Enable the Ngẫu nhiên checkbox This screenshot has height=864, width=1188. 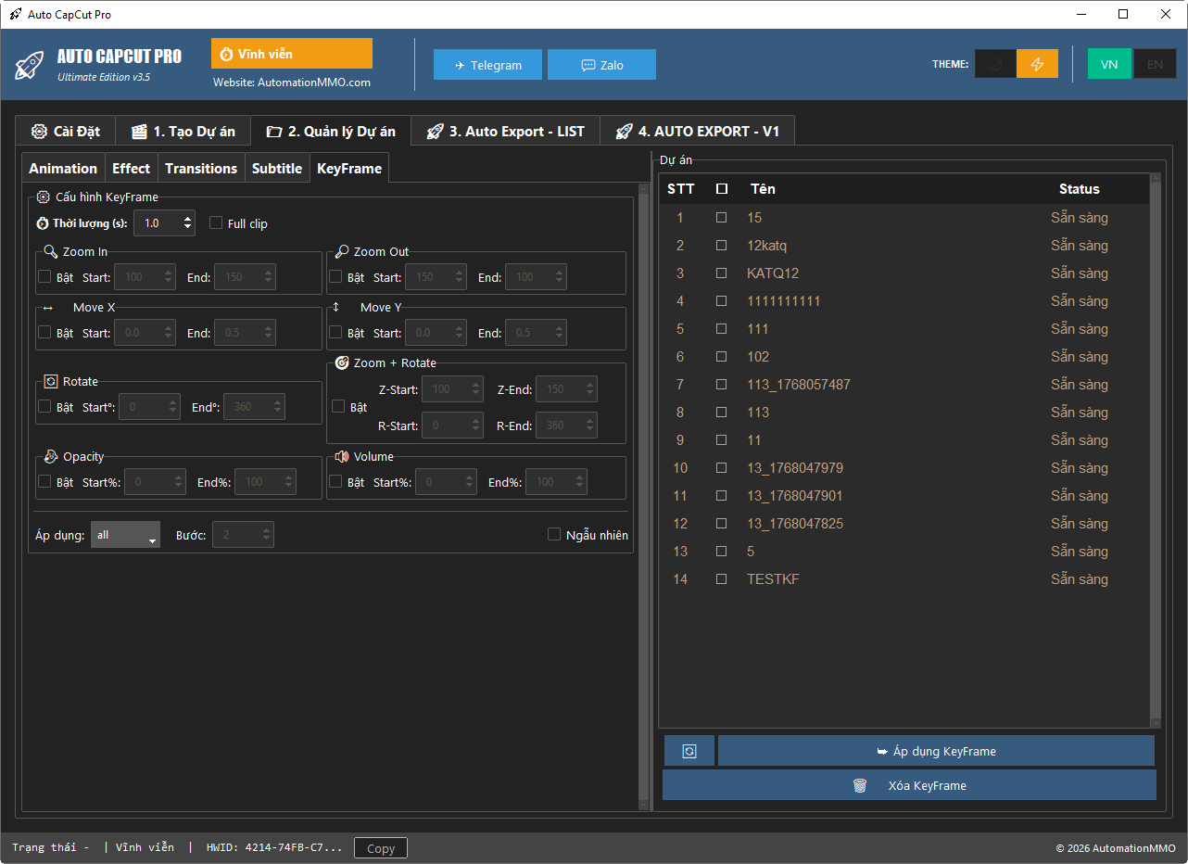554,534
